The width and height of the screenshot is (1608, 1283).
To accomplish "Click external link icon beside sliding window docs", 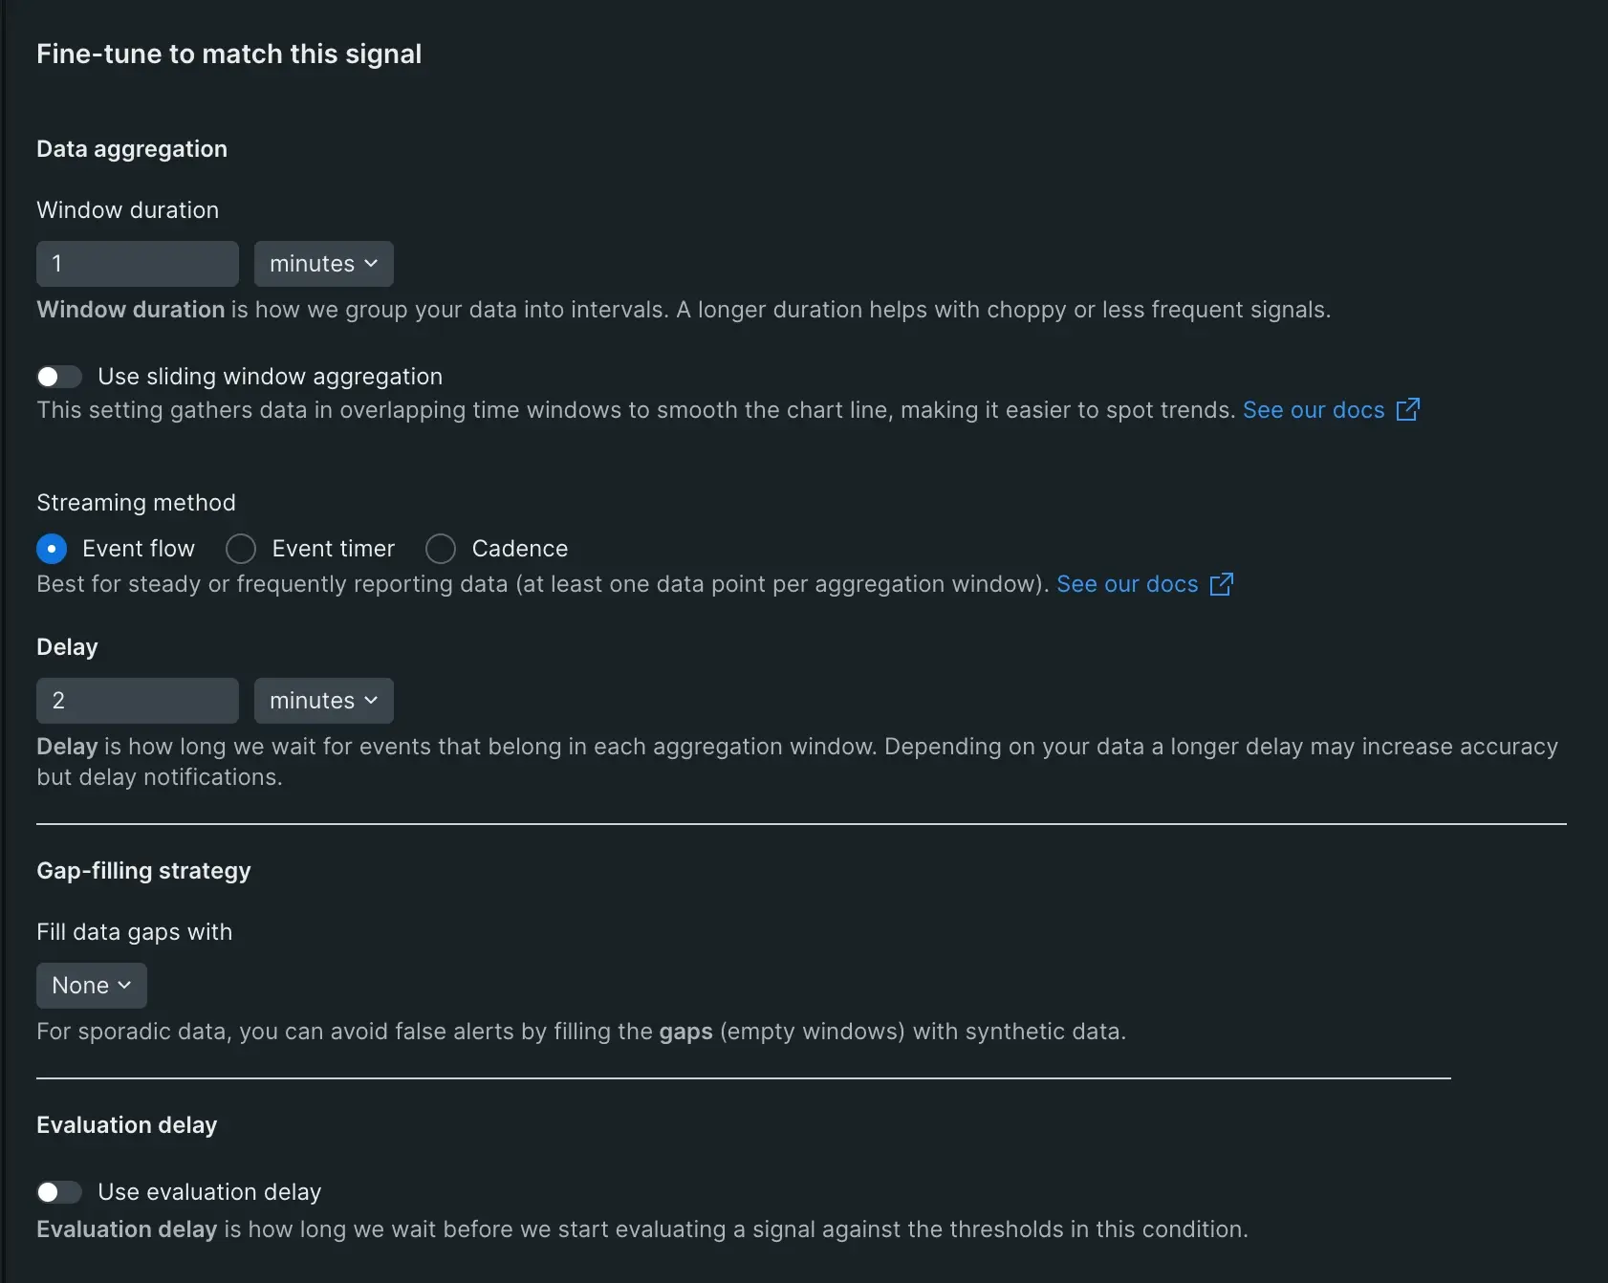I will pos(1408,410).
